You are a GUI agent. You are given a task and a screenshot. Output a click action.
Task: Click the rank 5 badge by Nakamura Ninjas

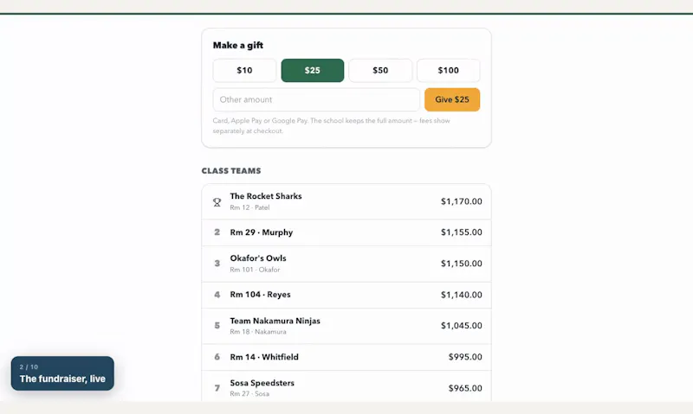(217, 326)
